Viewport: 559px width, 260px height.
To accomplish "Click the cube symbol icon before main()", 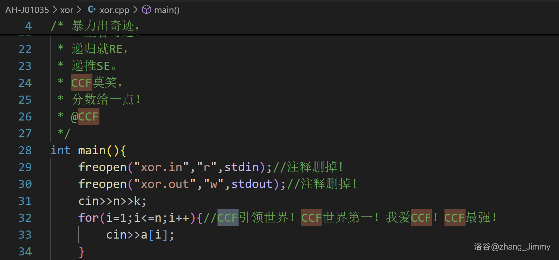I will pos(146,9).
